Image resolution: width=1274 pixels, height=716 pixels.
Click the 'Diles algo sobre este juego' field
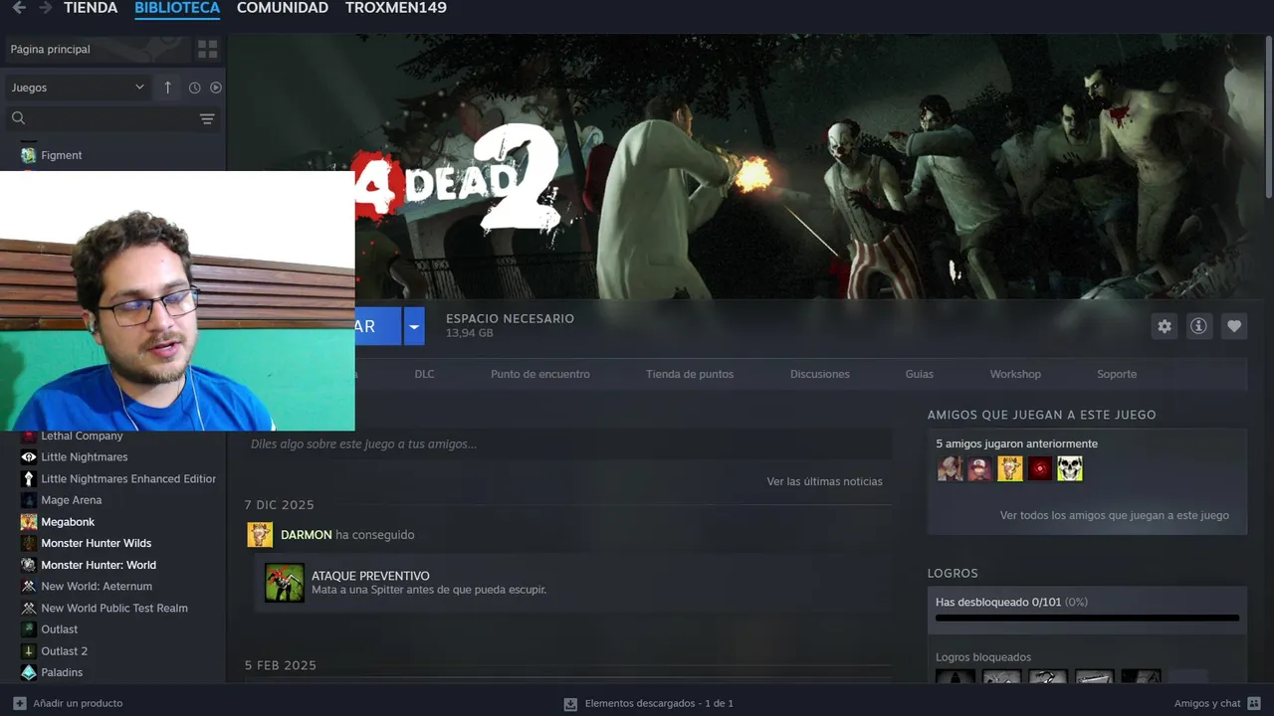(568, 445)
